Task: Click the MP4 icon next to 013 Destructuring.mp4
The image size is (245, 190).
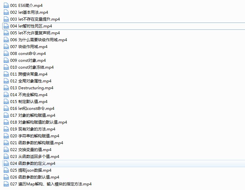Action: coord(6,88)
